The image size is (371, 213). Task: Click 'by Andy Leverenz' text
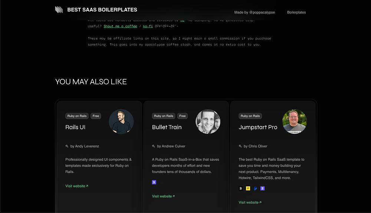(x=85, y=146)
